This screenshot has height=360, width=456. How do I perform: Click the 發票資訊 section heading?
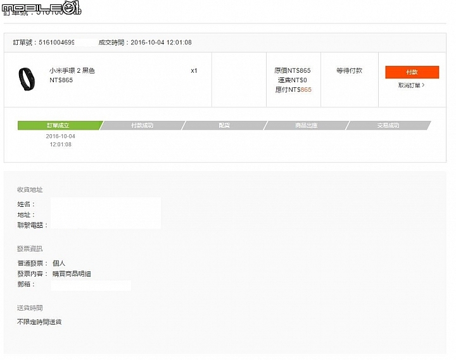pos(30,249)
